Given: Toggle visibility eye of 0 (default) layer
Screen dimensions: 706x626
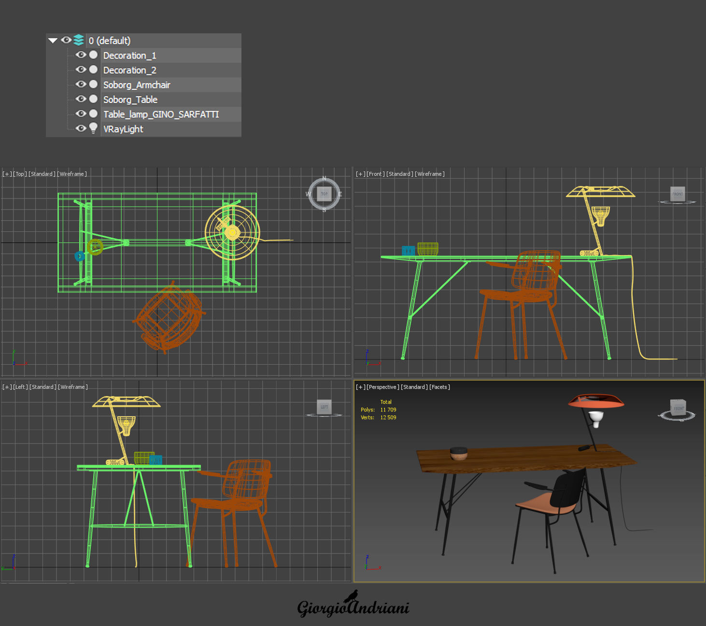Looking at the screenshot, I should tap(66, 40).
